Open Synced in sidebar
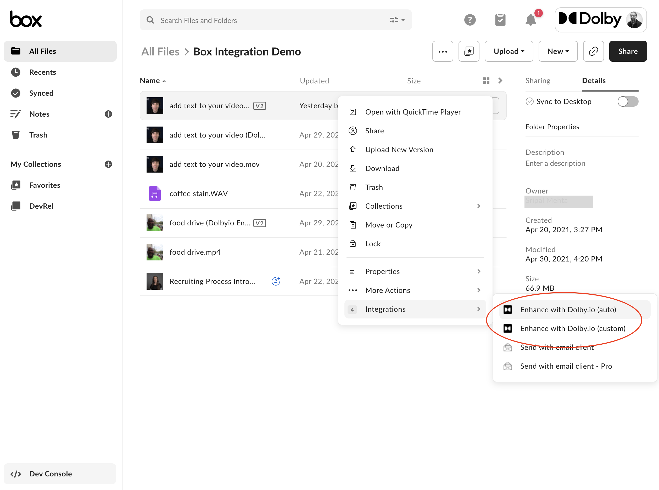 click(x=60, y=93)
